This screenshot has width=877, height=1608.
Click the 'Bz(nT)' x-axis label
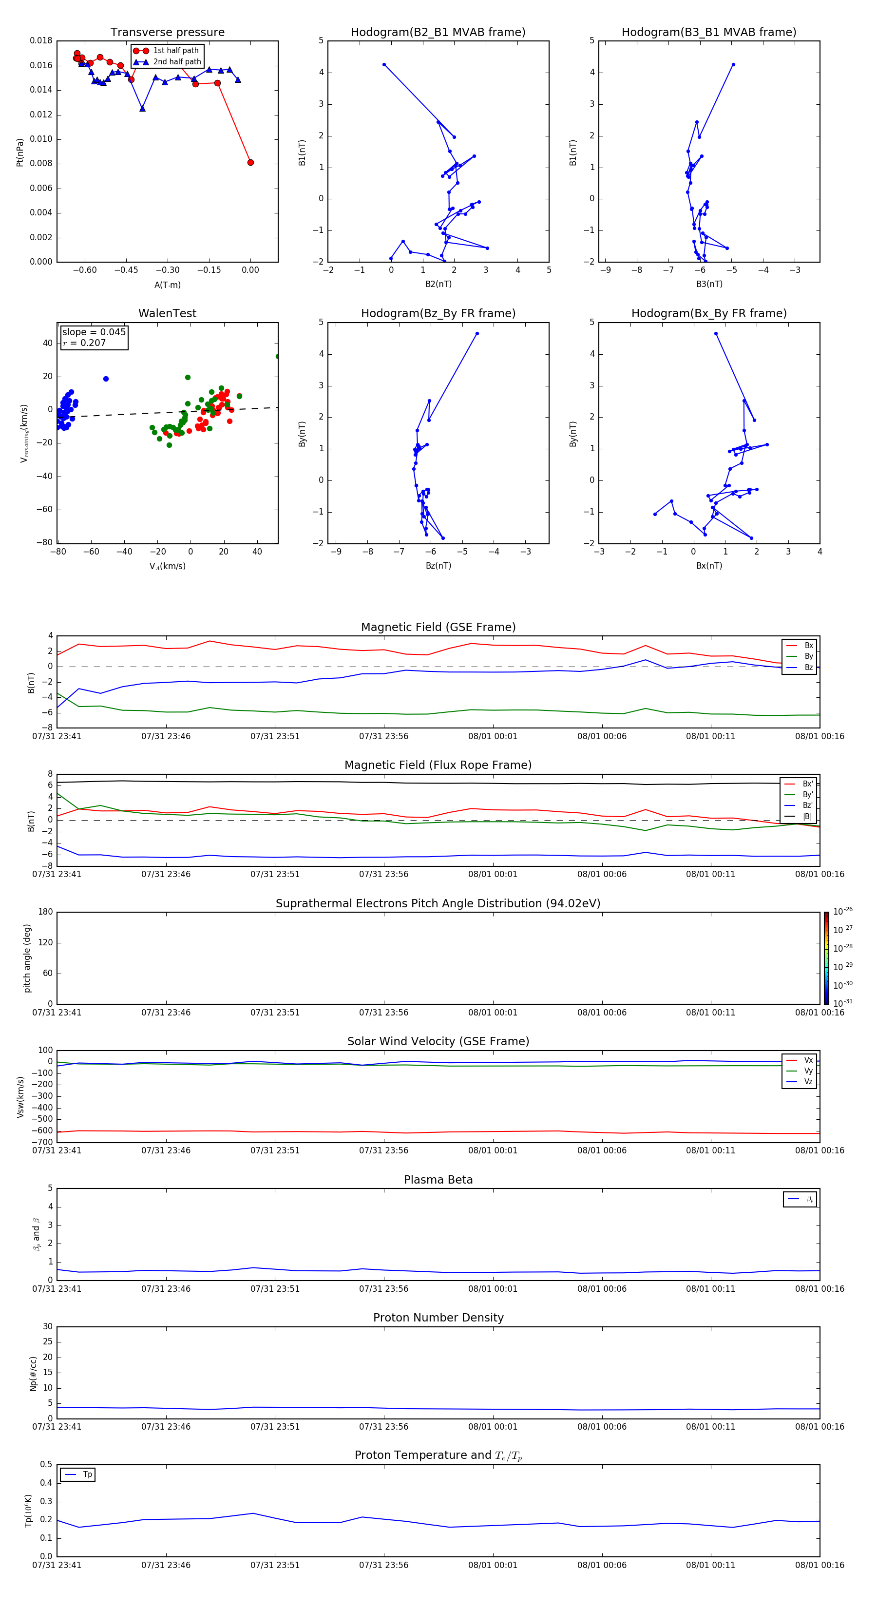tap(438, 566)
